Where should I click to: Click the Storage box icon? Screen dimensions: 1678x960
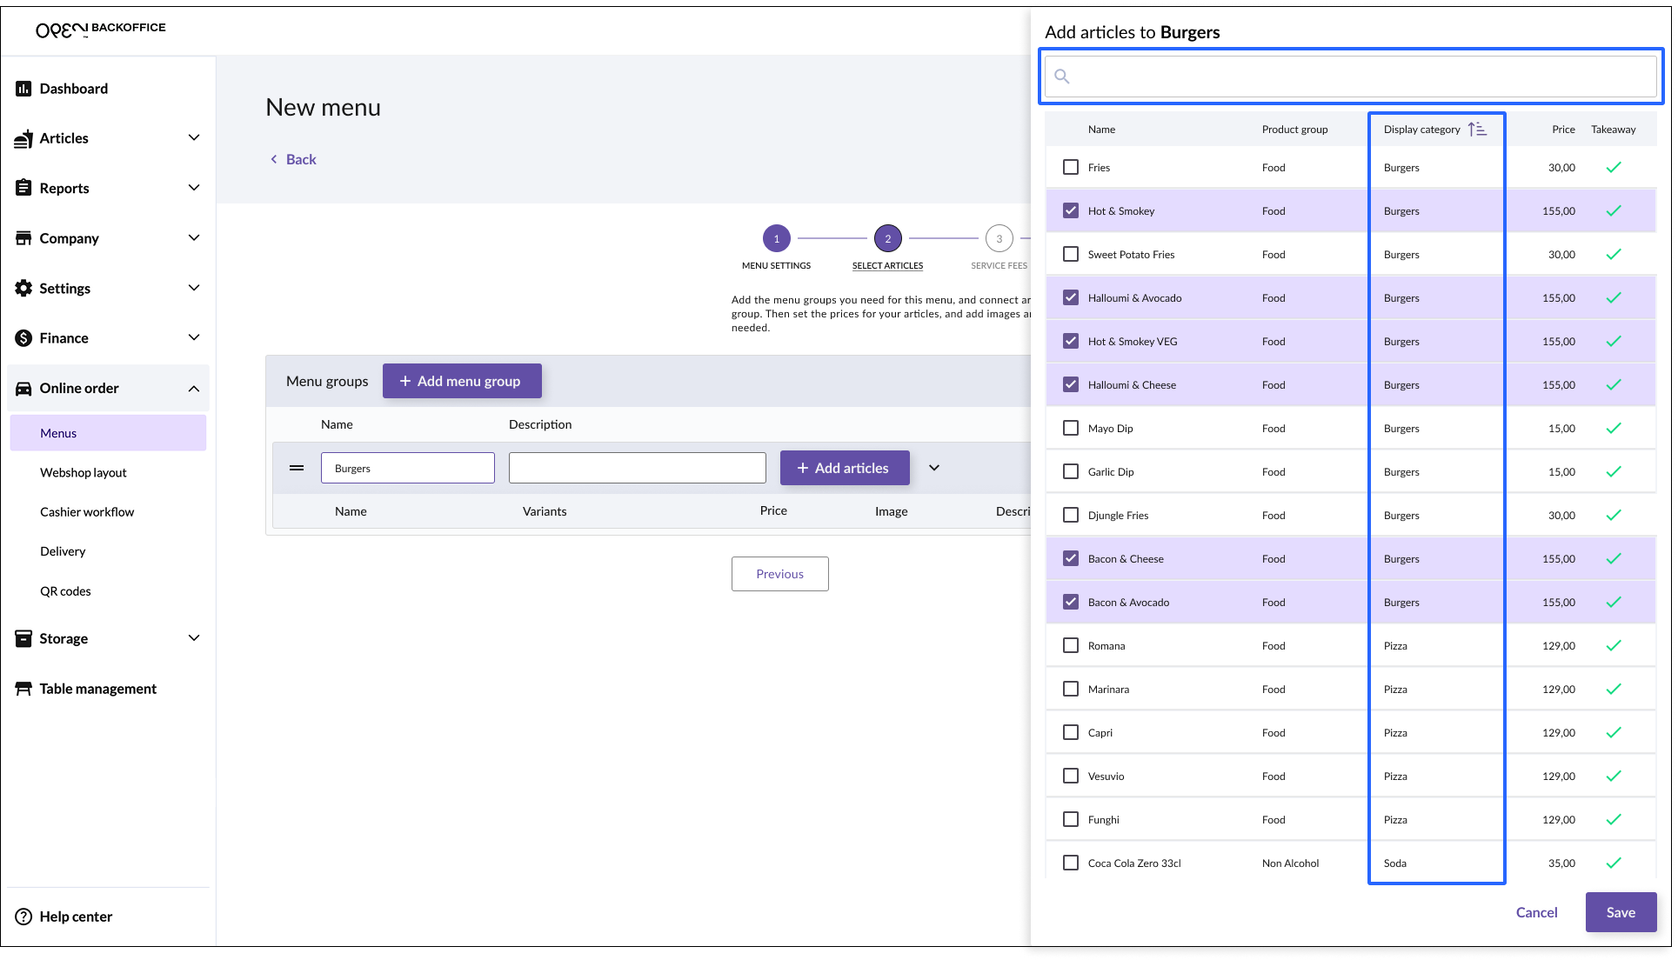click(x=23, y=638)
